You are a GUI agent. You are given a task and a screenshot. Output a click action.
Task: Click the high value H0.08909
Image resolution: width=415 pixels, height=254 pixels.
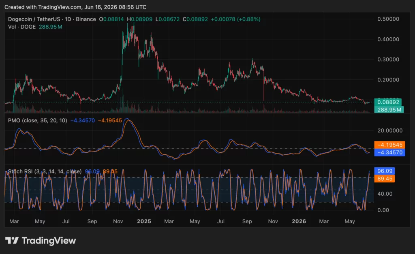tap(140, 19)
